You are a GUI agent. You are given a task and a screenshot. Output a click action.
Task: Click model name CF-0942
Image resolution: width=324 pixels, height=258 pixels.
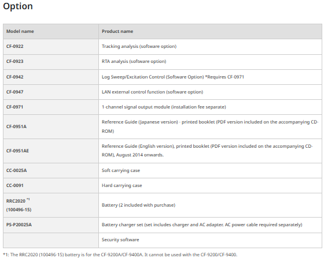click(14, 77)
